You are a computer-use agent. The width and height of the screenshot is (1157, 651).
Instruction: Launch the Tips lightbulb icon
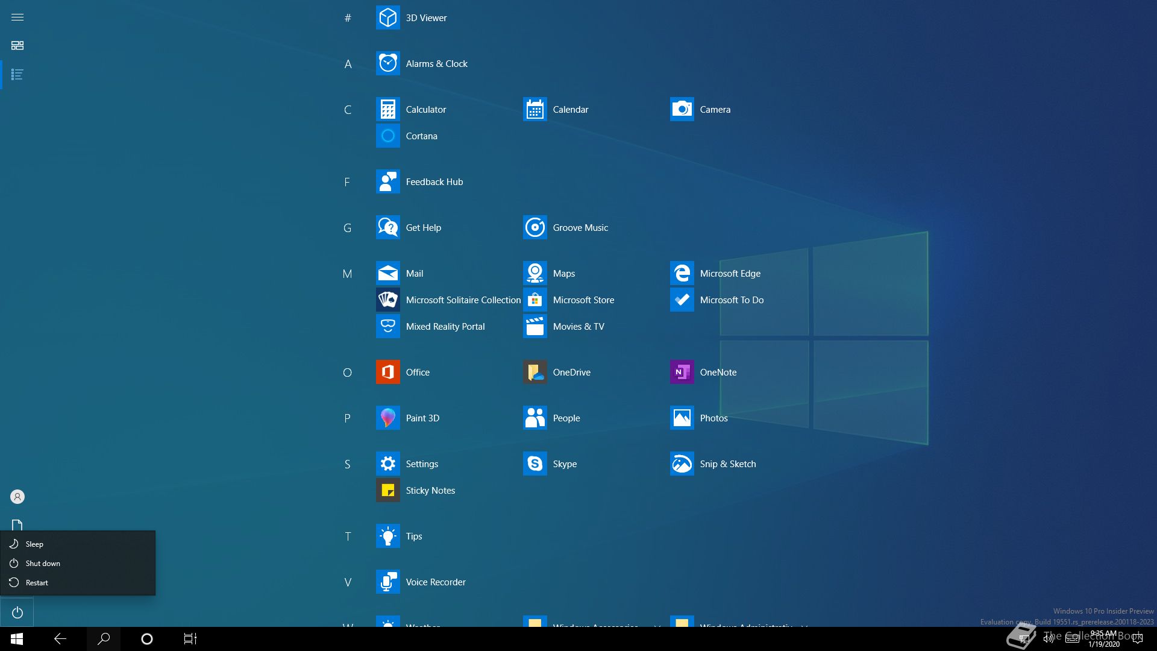pyautogui.click(x=388, y=536)
